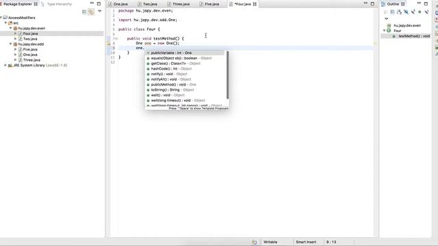The image size is (438, 246).
Task: Select Three.java in Package Explorer
Action: click(31, 60)
